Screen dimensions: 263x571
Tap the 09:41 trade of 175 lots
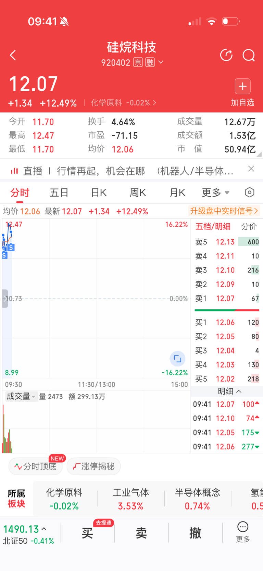(226, 433)
